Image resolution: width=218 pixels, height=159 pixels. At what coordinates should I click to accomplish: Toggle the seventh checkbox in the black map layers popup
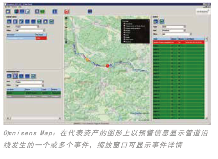[124, 37]
